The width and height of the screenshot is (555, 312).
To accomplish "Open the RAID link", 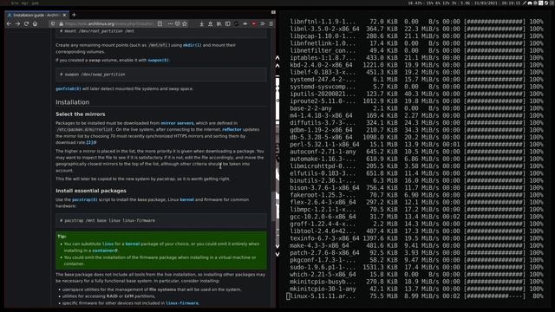I will 112,296.
